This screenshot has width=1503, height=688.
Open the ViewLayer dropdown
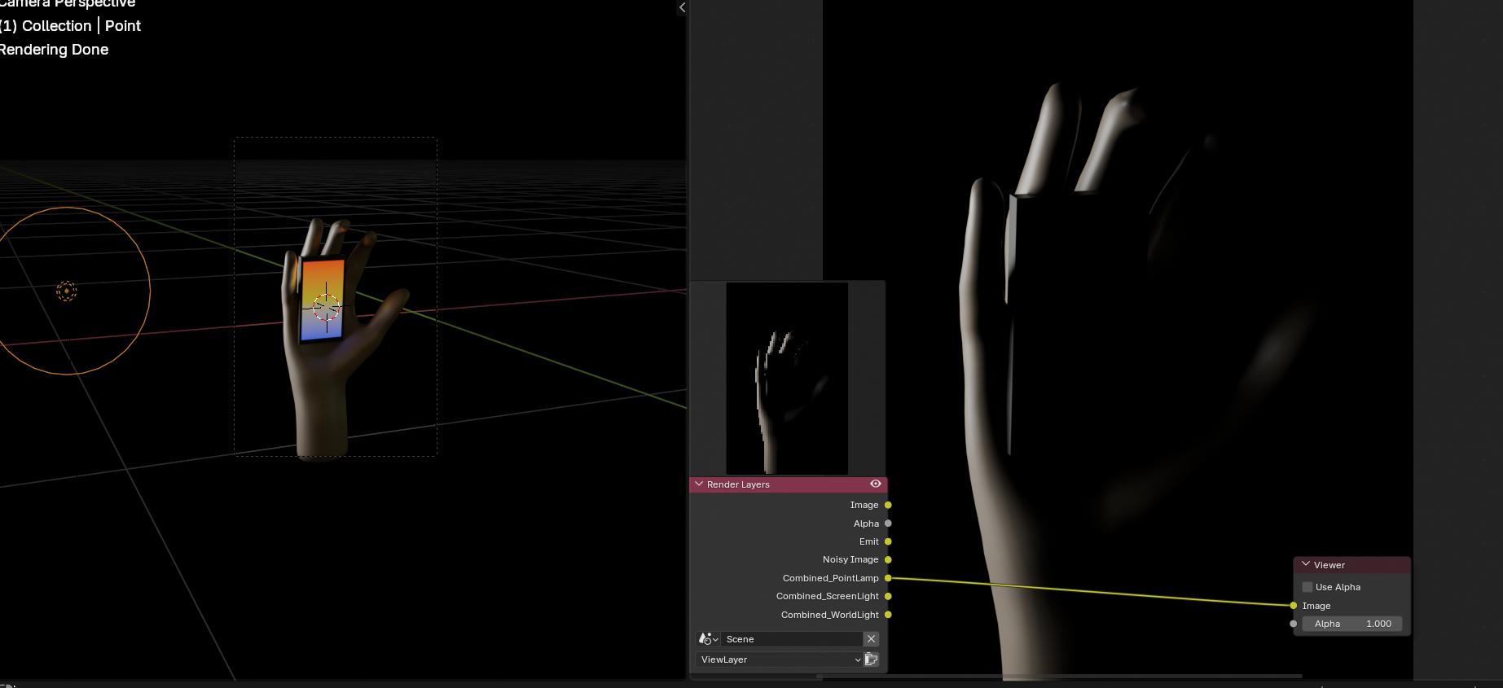click(780, 660)
